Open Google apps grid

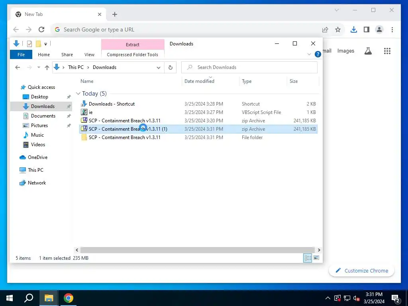coord(387,51)
